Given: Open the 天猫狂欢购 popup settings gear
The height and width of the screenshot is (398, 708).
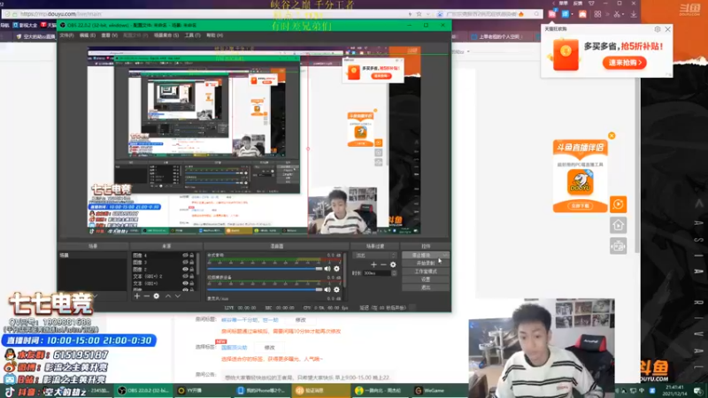Looking at the screenshot, I should pos(658,29).
